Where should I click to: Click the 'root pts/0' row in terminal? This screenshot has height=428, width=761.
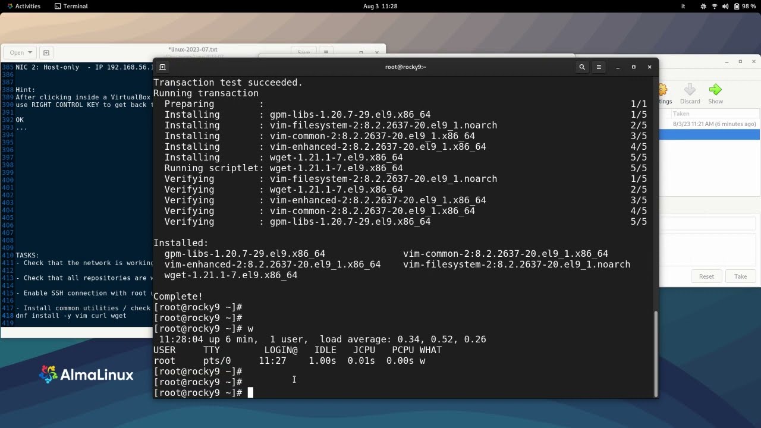(x=289, y=361)
